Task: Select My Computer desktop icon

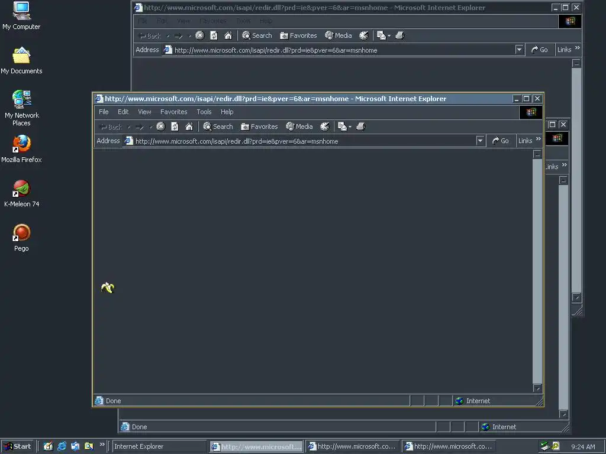Action: pos(21,16)
